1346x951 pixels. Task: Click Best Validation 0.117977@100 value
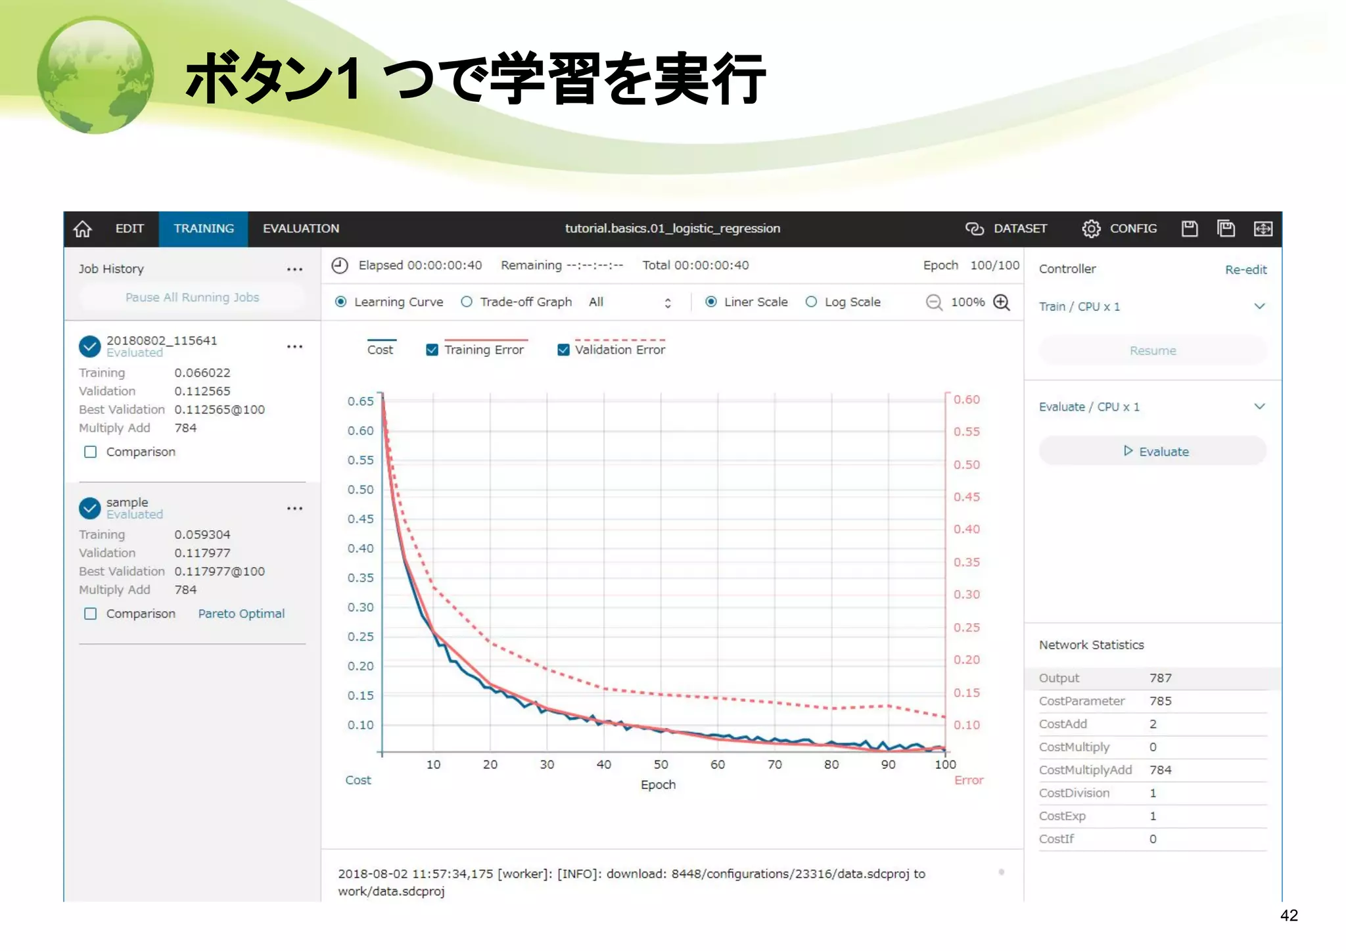(220, 572)
